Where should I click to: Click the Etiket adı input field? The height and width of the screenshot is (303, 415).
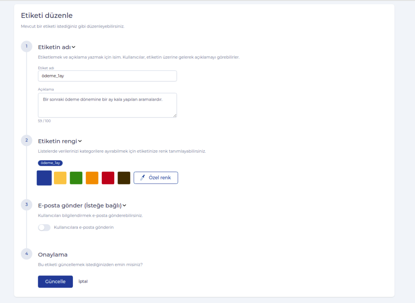tap(107, 76)
